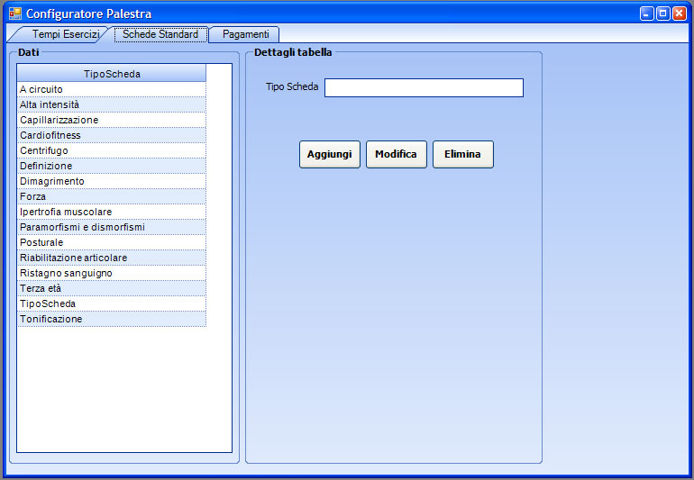Pick the Dimagrimento entry in the list
Viewport: 694px width, 480px height.
pyautogui.click(x=112, y=182)
